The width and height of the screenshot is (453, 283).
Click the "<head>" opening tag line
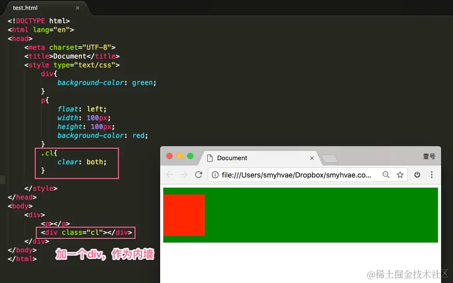[x=20, y=38]
